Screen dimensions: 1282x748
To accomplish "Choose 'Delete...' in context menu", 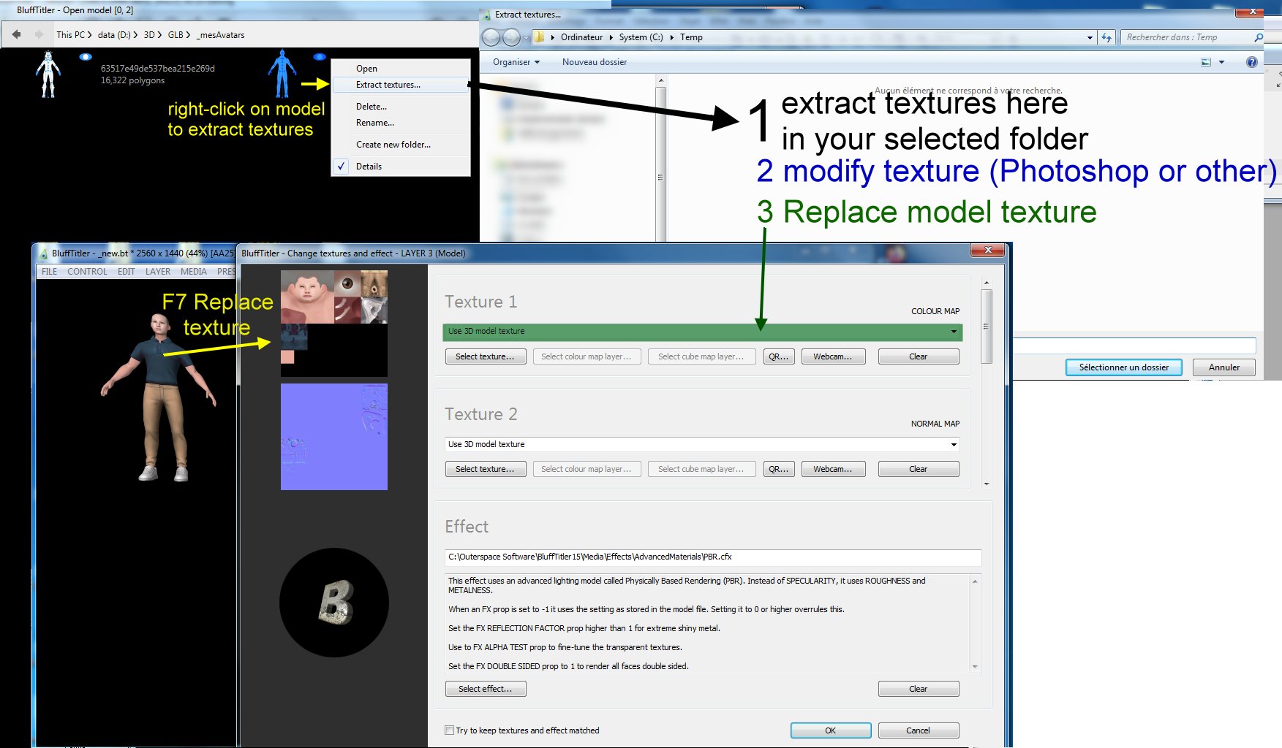I will (400, 107).
